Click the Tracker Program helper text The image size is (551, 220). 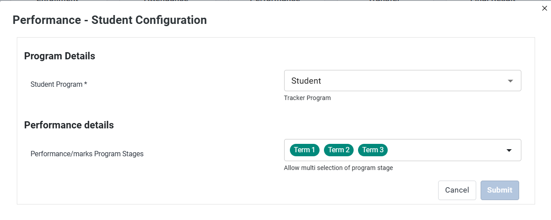tap(307, 98)
